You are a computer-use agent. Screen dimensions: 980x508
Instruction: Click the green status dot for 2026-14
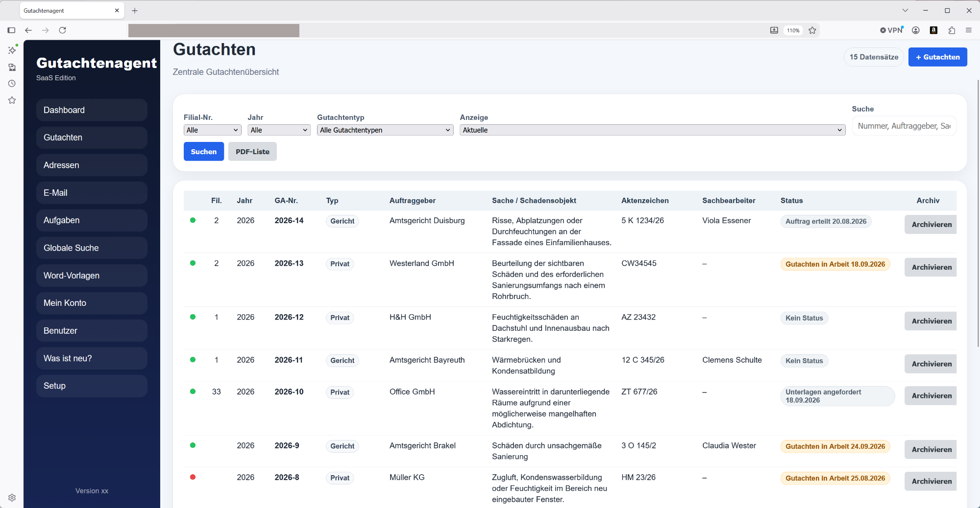[193, 220]
